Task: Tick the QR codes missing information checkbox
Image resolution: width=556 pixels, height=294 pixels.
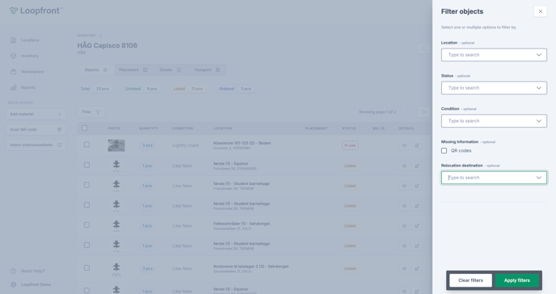Action: click(x=444, y=150)
